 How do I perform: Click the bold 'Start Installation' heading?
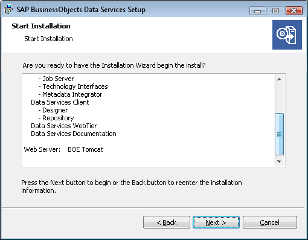point(41,26)
